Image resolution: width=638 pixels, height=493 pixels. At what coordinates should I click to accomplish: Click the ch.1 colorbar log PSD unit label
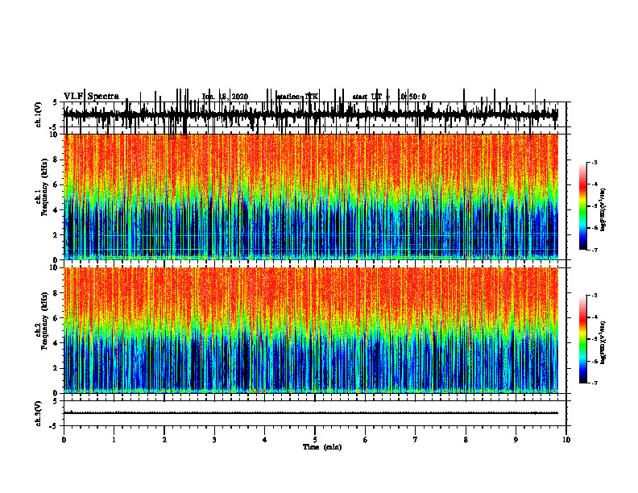tap(603, 209)
